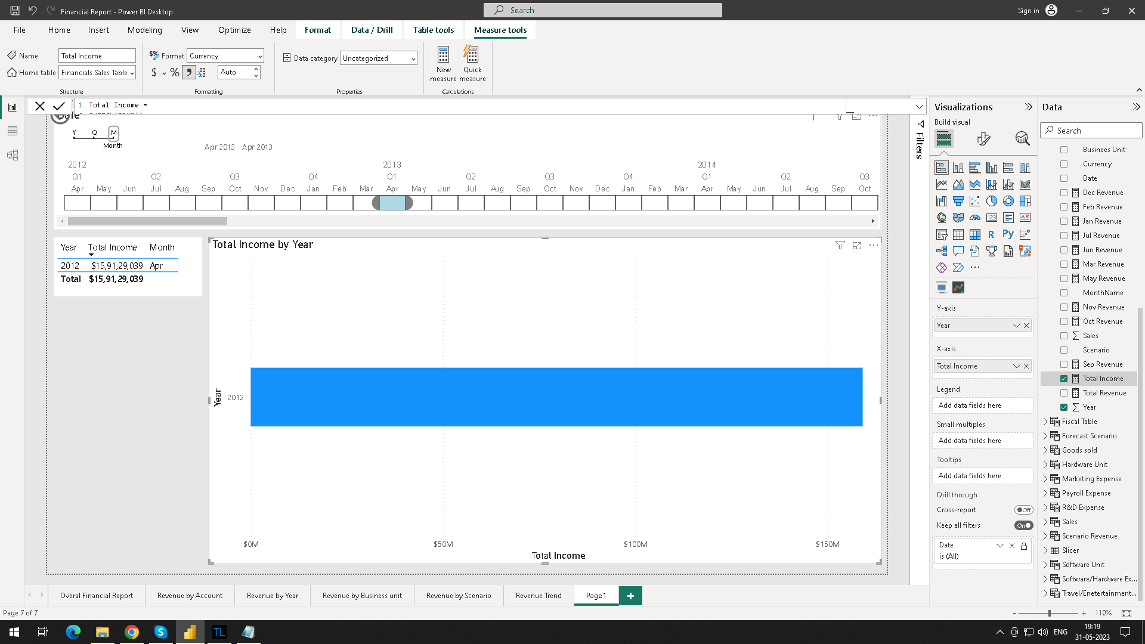Cancel the formula with the X icon

click(x=40, y=106)
